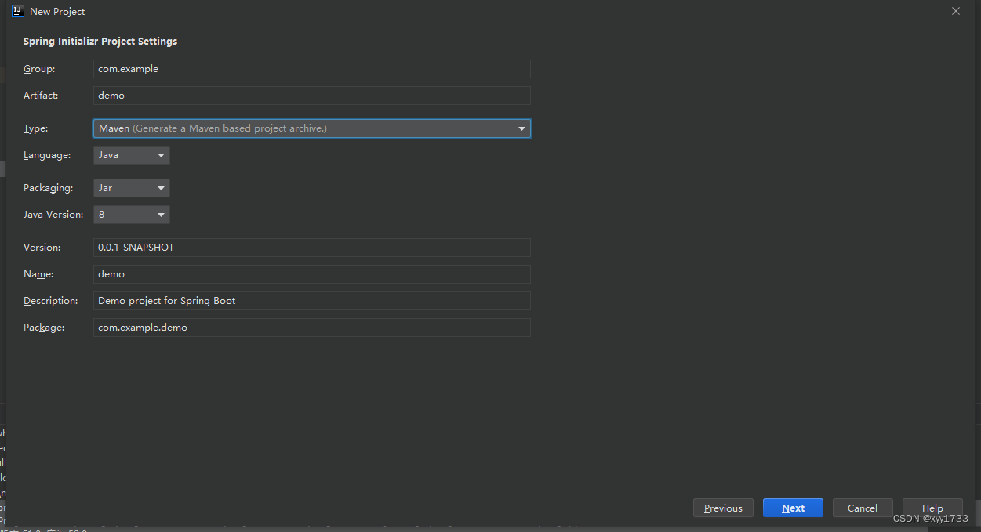Viewport: 981px width, 532px height.
Task: Click the "Description:" label
Action: 51,301
